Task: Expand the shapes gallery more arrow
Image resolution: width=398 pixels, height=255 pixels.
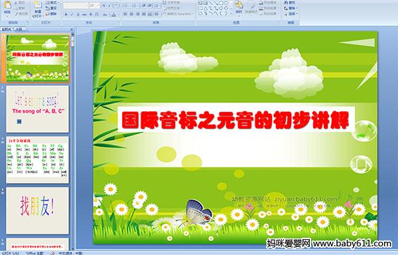Action: [232, 13]
